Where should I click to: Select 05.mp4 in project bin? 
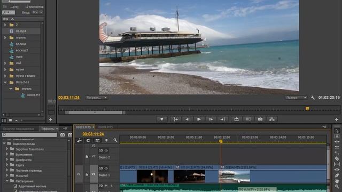point(21,31)
